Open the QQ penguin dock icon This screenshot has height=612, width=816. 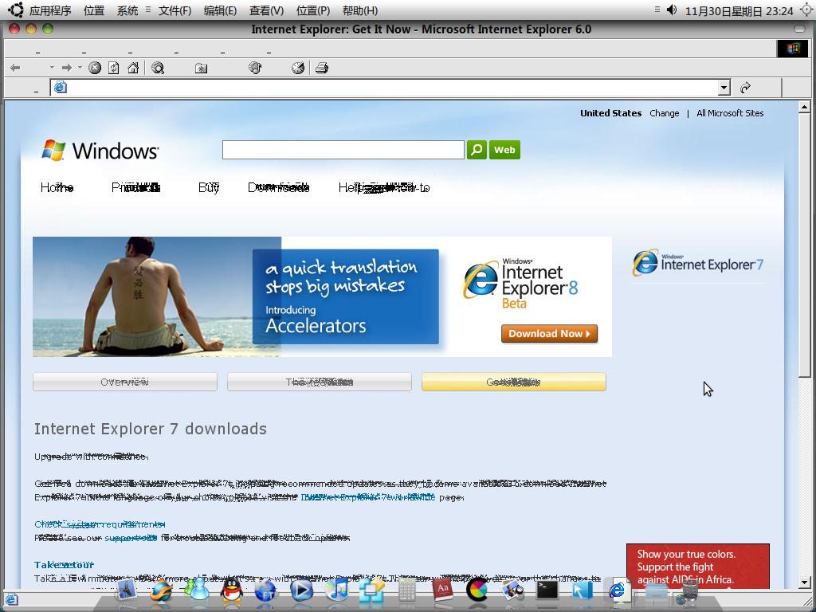[x=232, y=590]
